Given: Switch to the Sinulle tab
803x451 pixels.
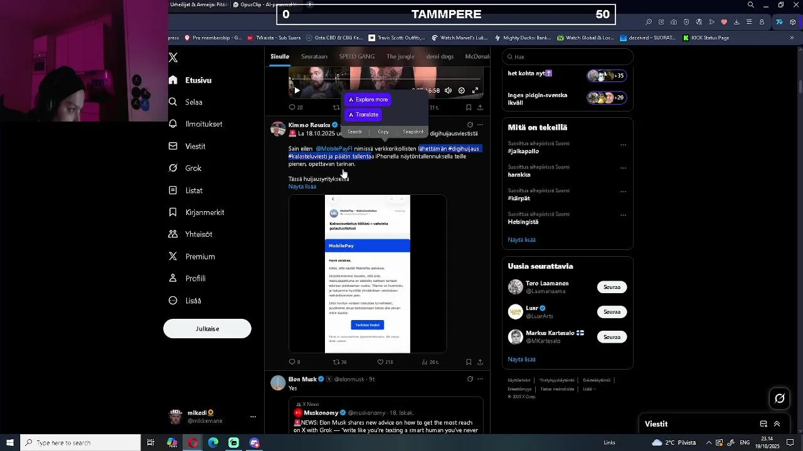Looking at the screenshot, I should [280, 56].
